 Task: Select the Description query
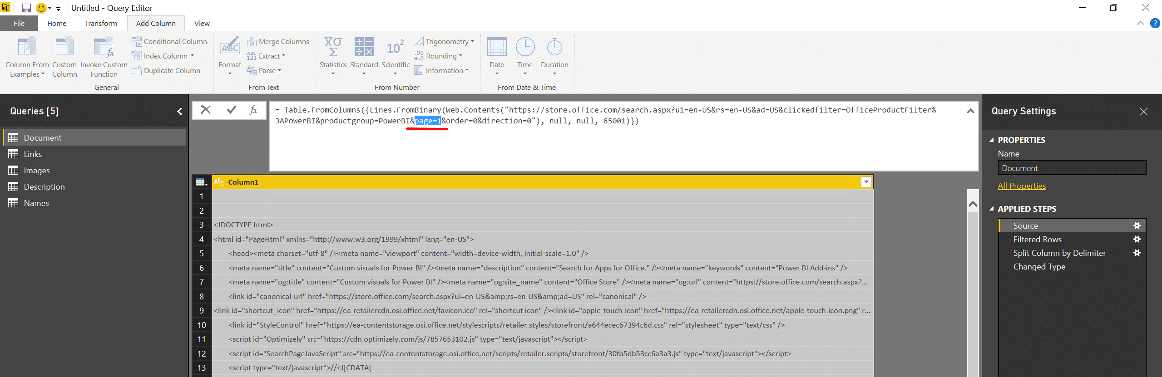tap(94, 186)
